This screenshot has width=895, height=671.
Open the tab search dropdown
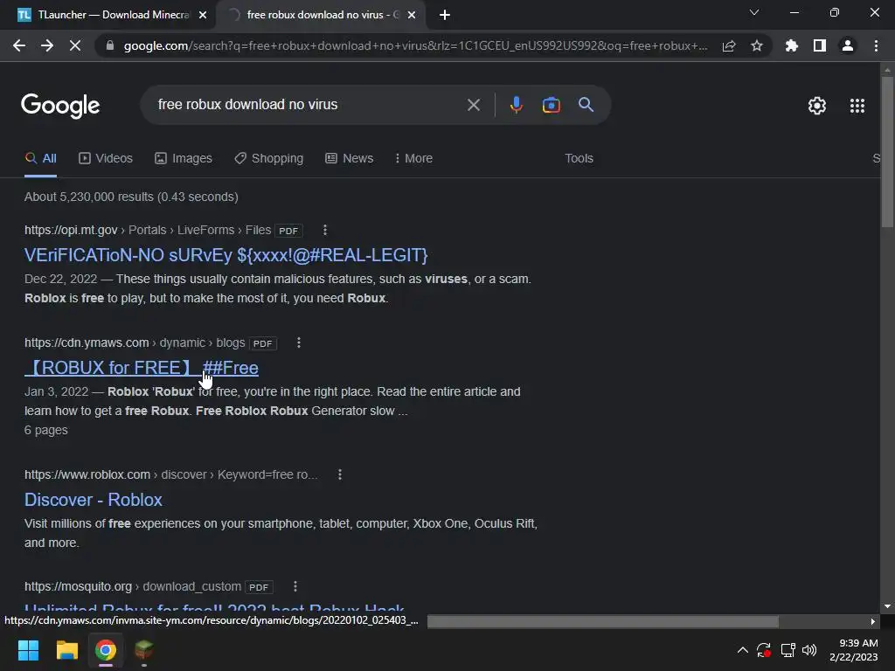point(754,12)
